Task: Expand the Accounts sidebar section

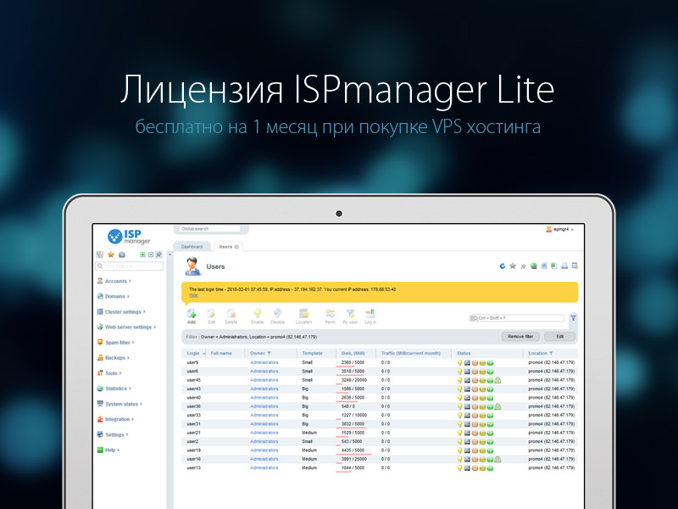Action: tap(114, 281)
